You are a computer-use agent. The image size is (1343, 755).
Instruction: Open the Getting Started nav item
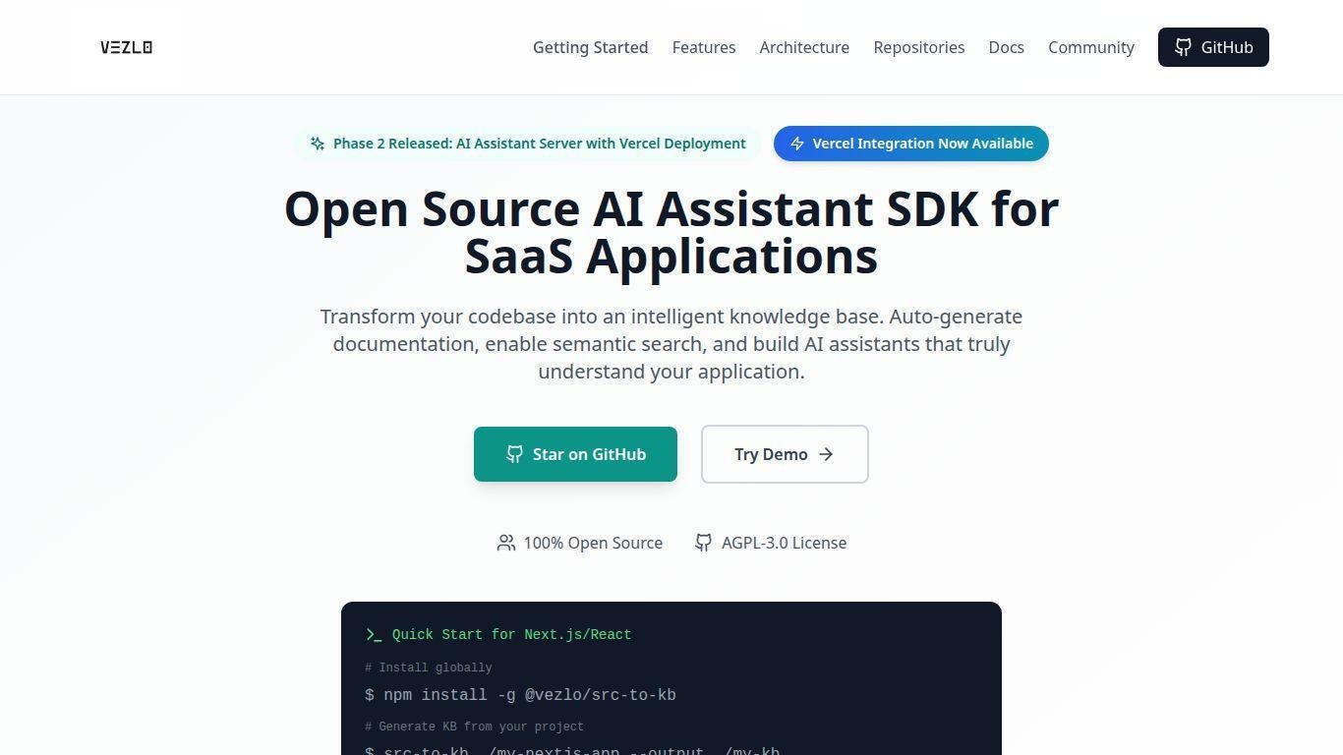tap(590, 47)
